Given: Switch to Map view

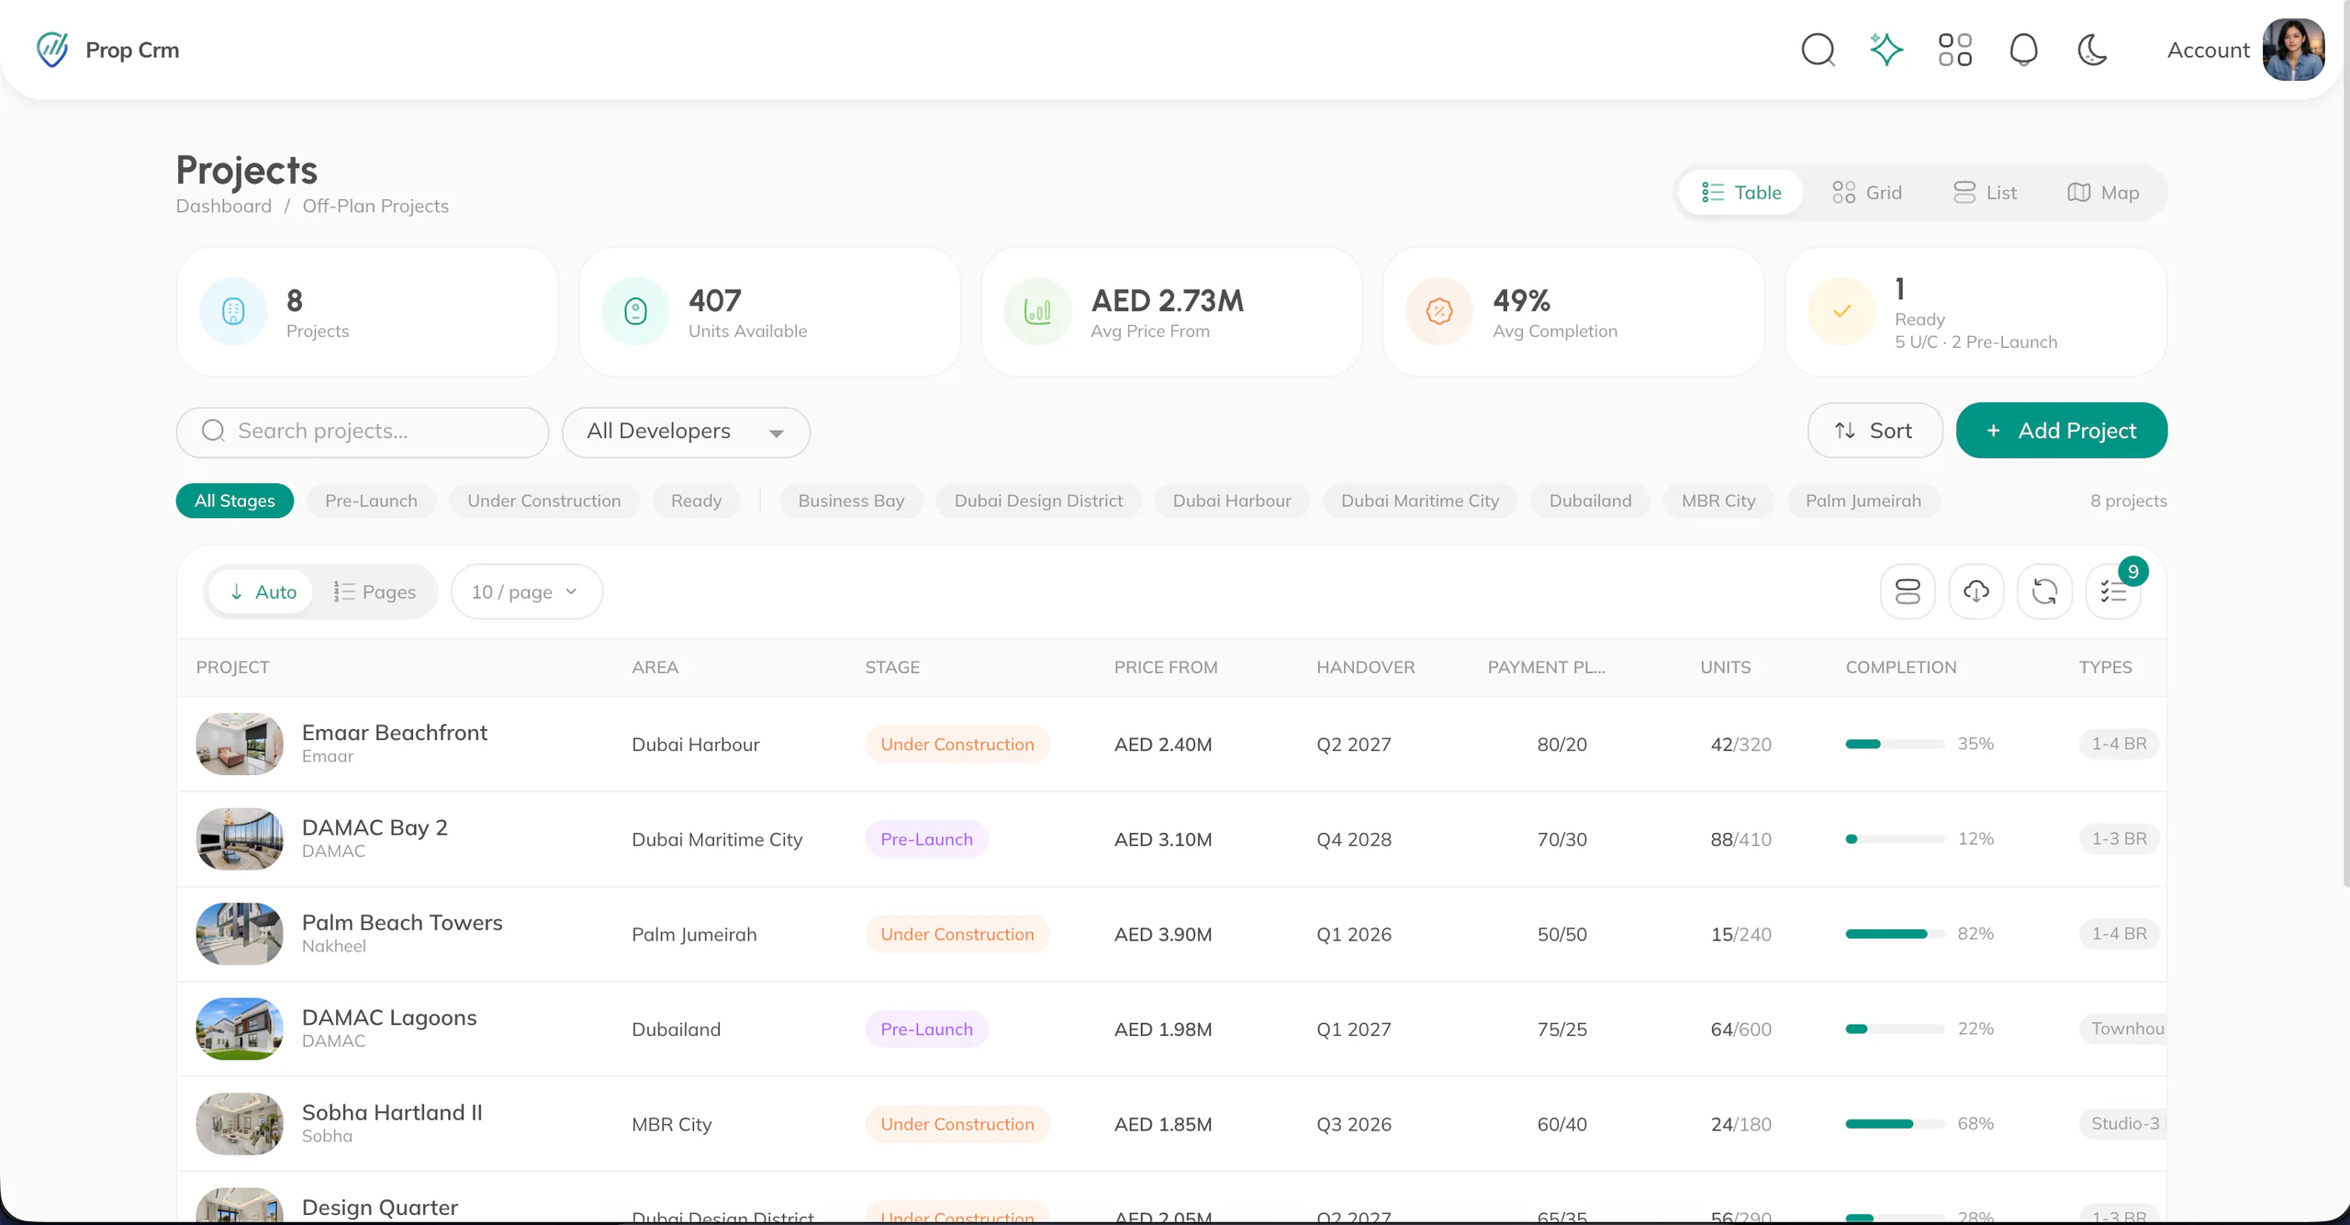Looking at the screenshot, I should (x=2103, y=193).
